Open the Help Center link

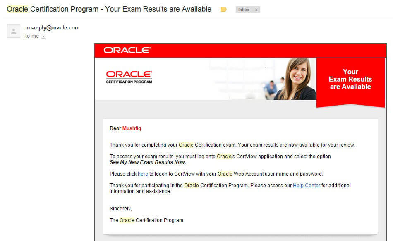pyautogui.click(x=307, y=186)
